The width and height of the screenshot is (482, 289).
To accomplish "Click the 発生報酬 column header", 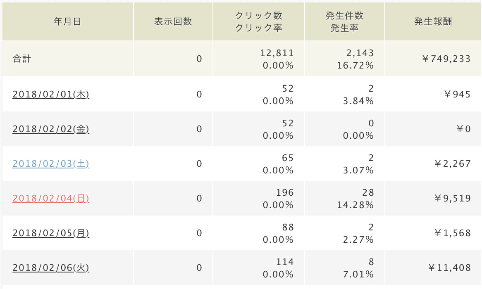I will point(433,21).
